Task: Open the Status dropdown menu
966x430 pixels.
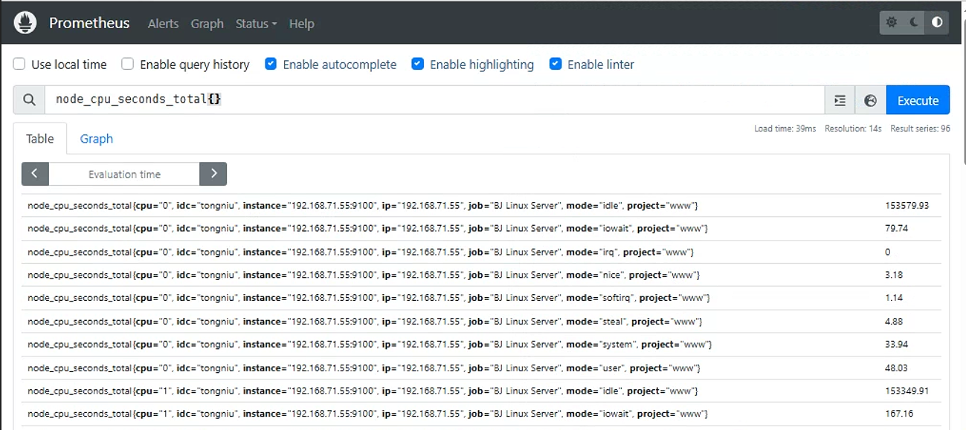Action: tap(256, 24)
